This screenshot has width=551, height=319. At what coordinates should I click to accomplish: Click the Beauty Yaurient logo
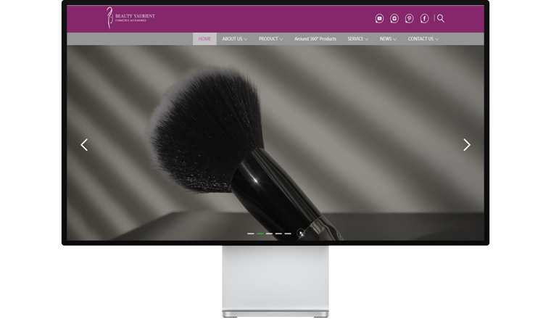point(130,17)
